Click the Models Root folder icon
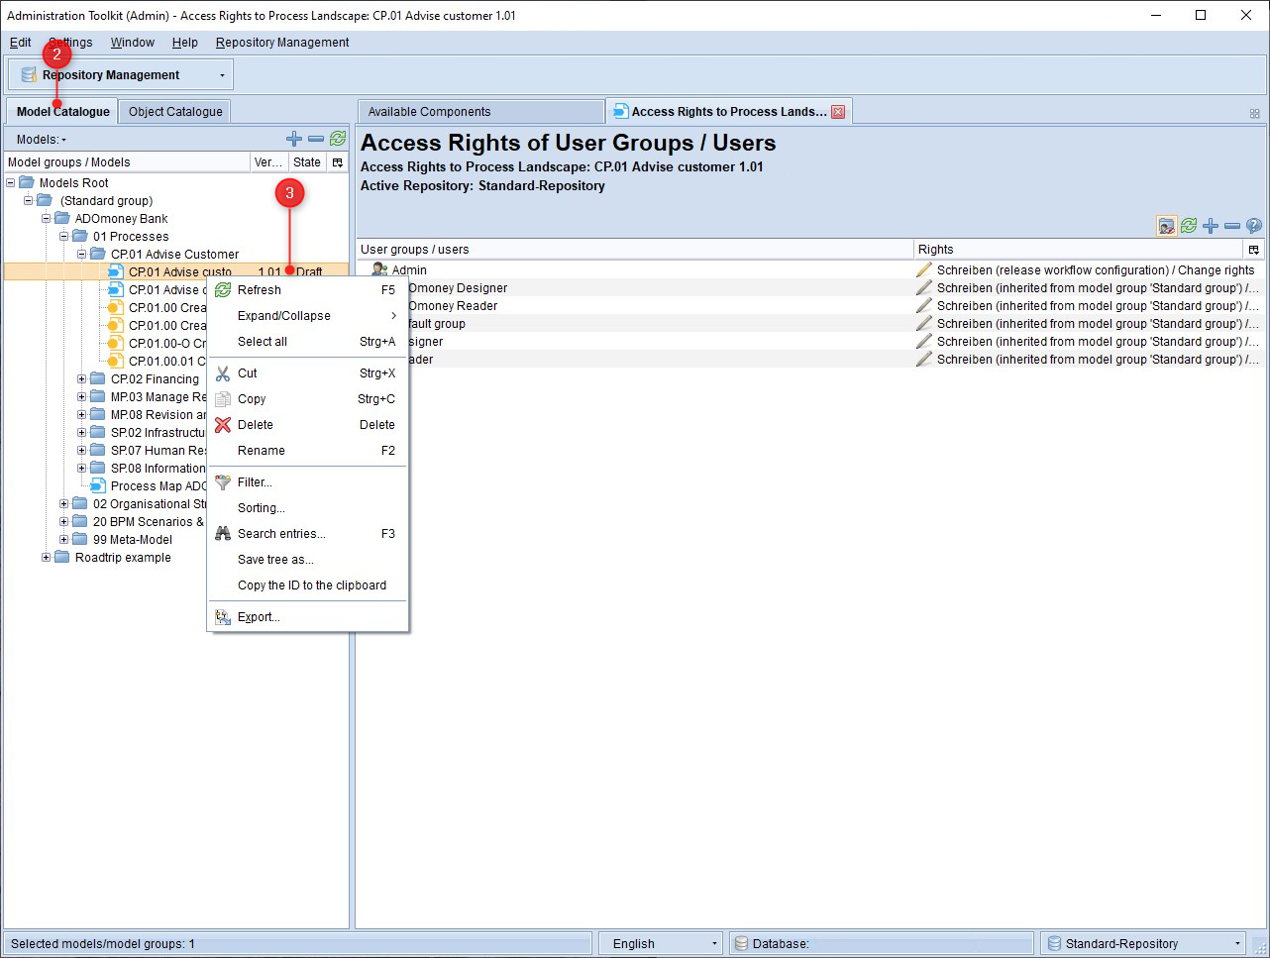 click(27, 183)
